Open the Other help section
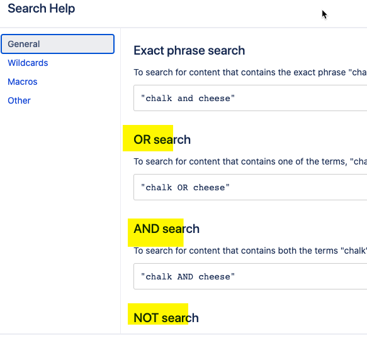This screenshot has width=367, height=351. (x=19, y=100)
